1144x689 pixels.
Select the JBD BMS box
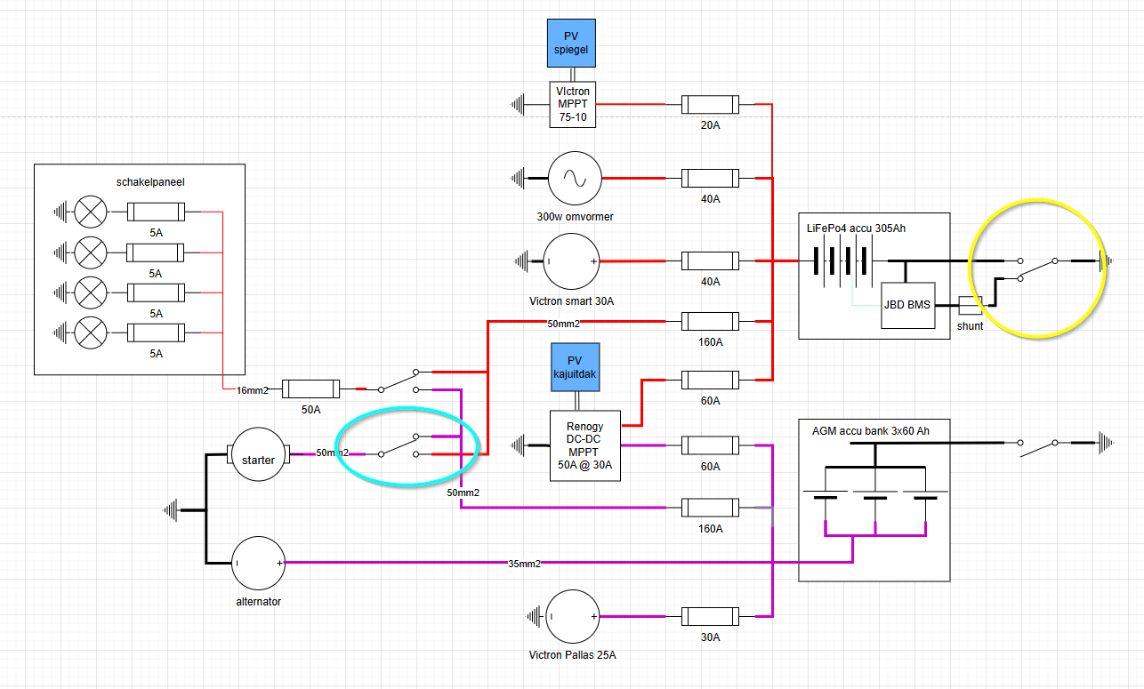(x=907, y=305)
